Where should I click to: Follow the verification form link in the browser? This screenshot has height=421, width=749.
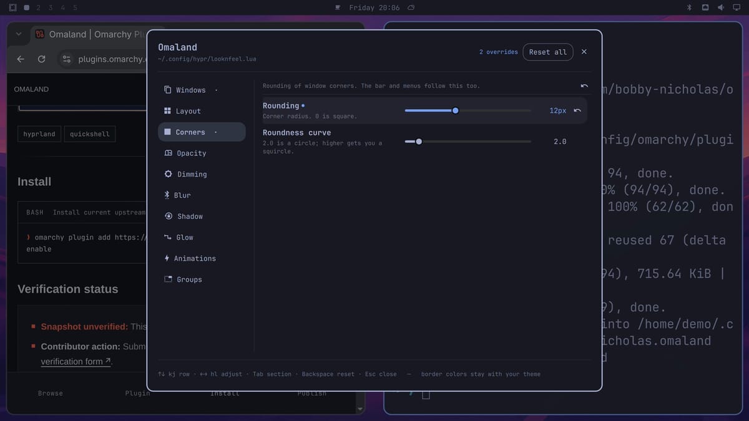76,362
